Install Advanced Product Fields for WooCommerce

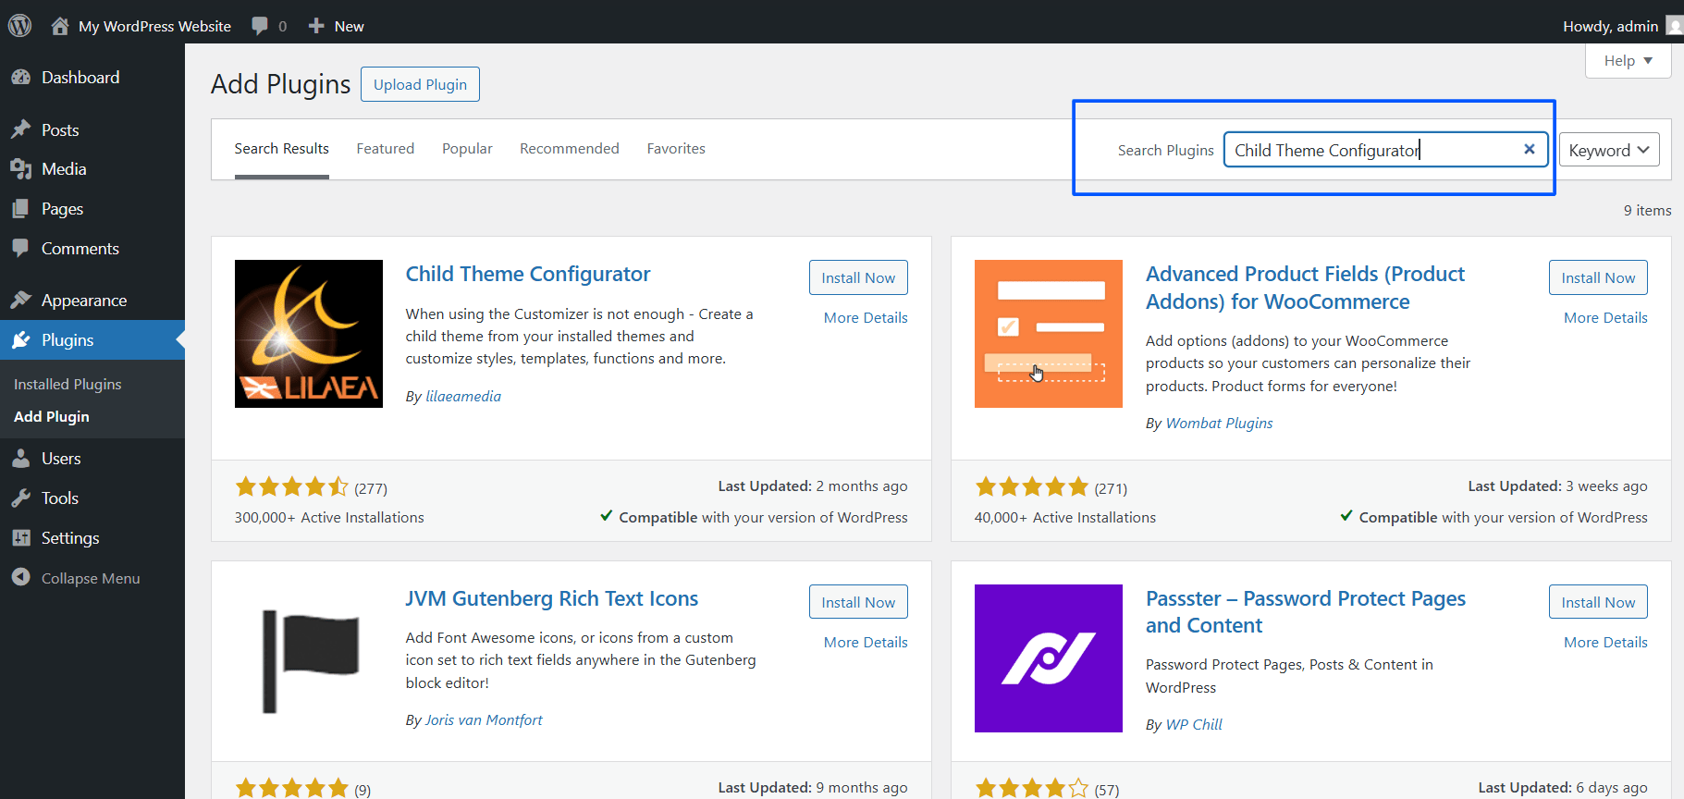click(x=1598, y=277)
